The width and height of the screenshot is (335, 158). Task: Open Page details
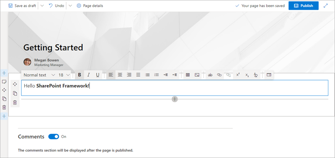click(x=90, y=6)
